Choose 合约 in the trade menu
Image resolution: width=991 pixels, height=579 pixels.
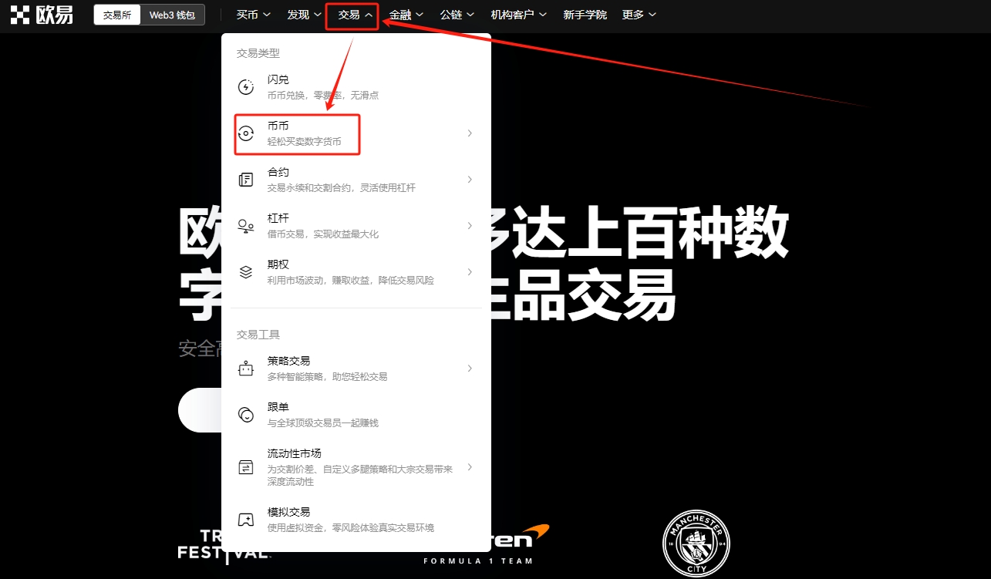point(356,180)
